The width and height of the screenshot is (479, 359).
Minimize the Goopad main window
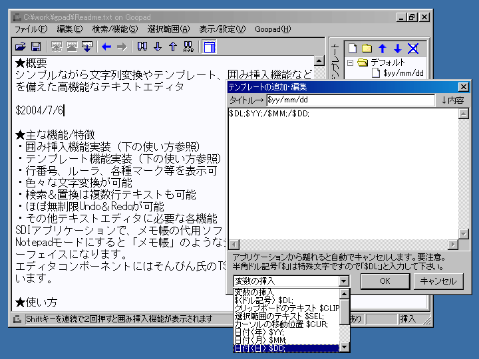click(x=401, y=17)
